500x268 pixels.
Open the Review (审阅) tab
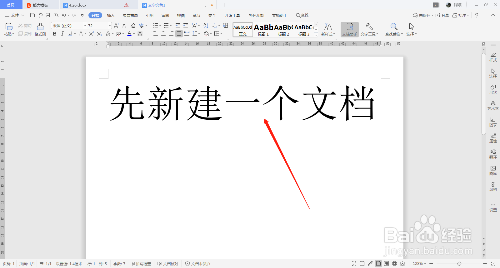point(165,15)
